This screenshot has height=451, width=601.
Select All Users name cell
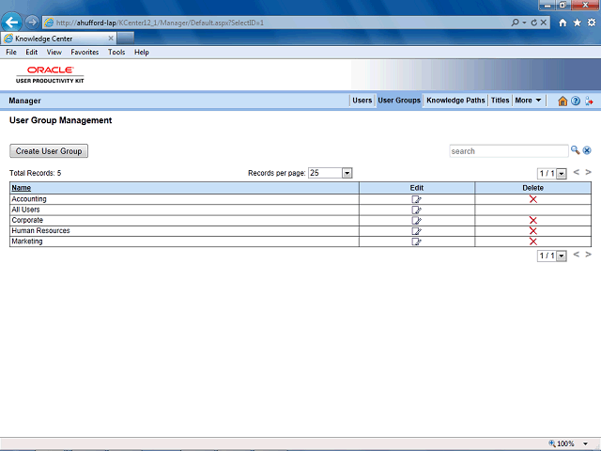click(x=184, y=210)
